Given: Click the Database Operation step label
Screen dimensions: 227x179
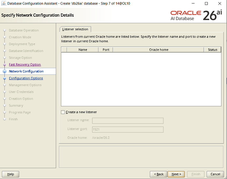Looking at the screenshot, I should click(24, 30).
